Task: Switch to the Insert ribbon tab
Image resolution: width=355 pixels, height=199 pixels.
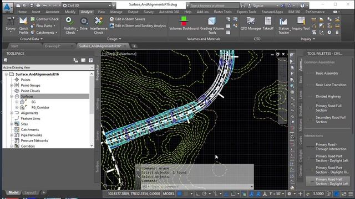Action: tap(36, 12)
